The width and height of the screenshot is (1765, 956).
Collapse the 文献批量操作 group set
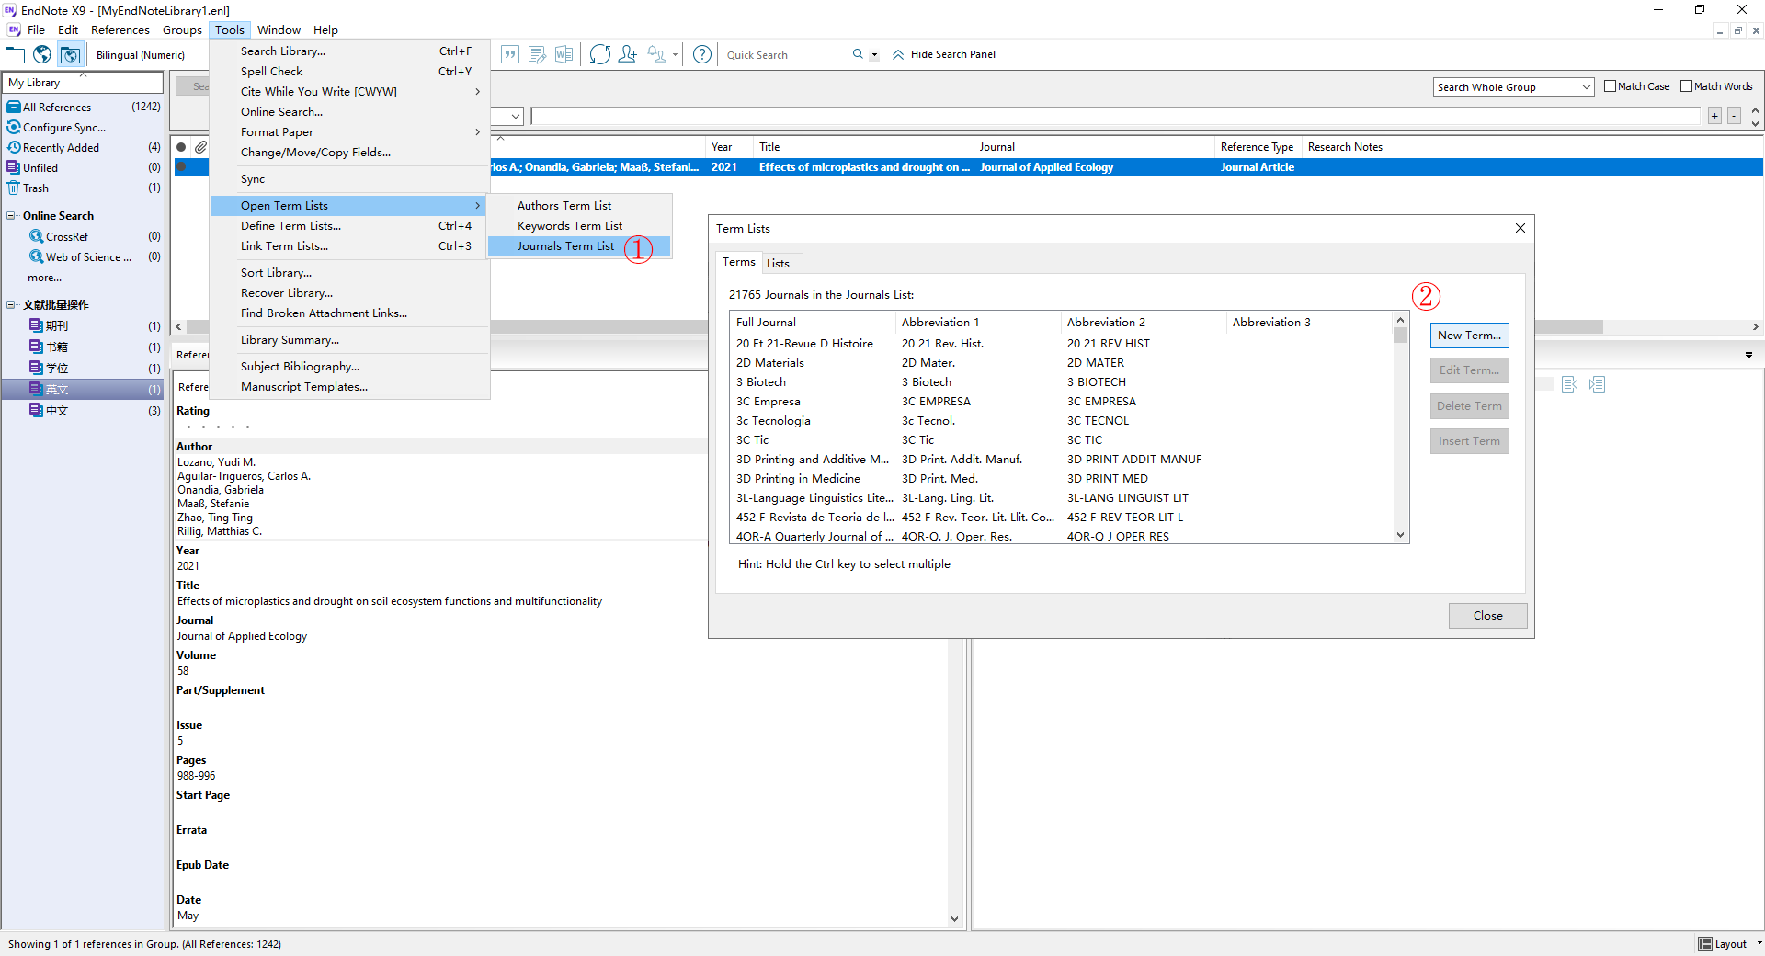coord(11,305)
